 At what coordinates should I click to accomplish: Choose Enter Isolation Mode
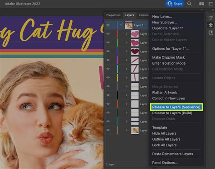pyautogui.click(x=169, y=63)
